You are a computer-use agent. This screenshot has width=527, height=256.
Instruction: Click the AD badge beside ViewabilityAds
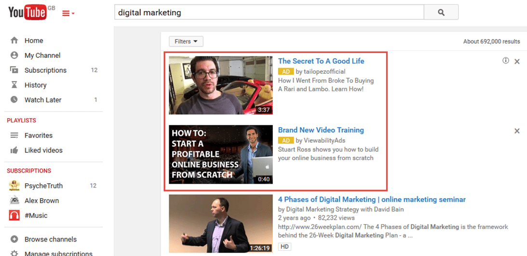(x=286, y=140)
